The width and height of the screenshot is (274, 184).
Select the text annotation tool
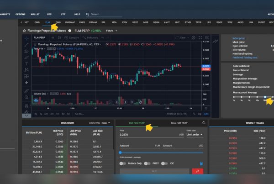[x=26, y=63]
